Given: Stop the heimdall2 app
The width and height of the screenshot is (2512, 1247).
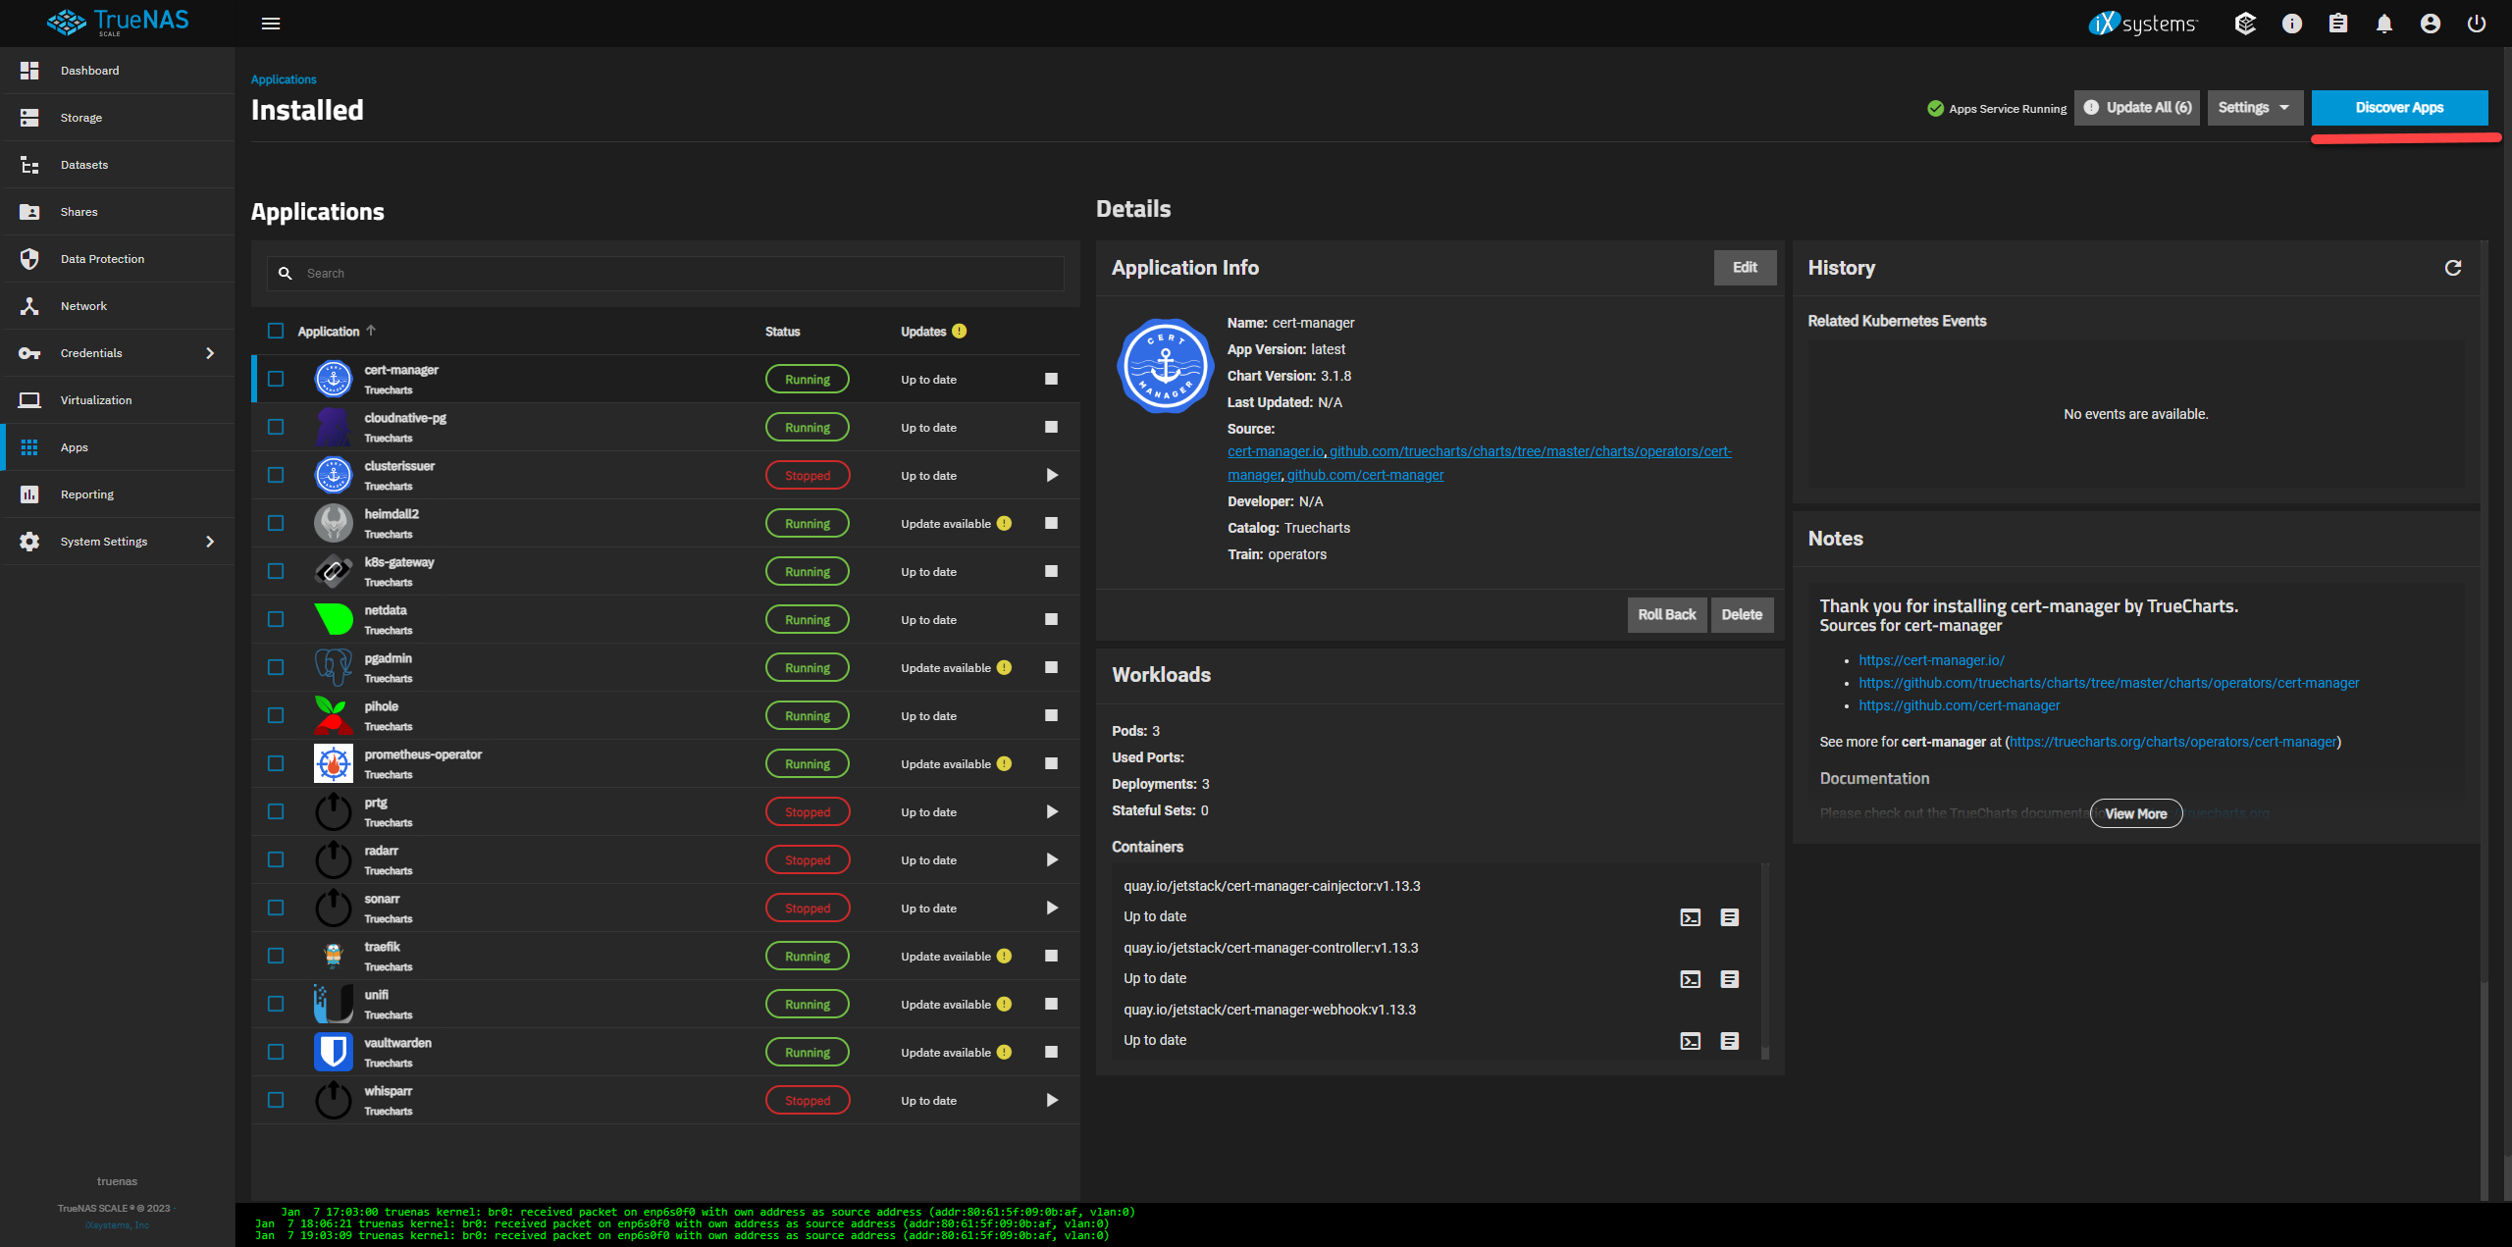Looking at the screenshot, I should pyautogui.click(x=1051, y=523).
